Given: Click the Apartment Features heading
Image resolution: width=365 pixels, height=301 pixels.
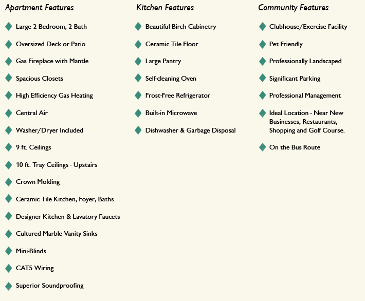Looking at the screenshot, I should pos(39,8).
